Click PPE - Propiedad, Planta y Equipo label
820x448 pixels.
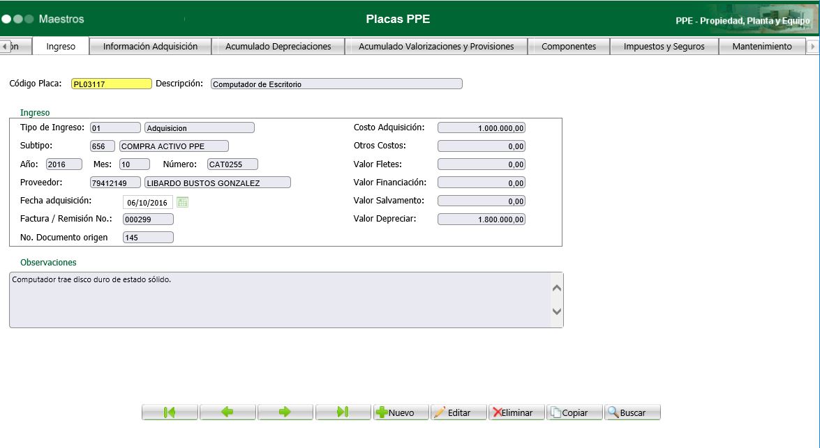743,20
